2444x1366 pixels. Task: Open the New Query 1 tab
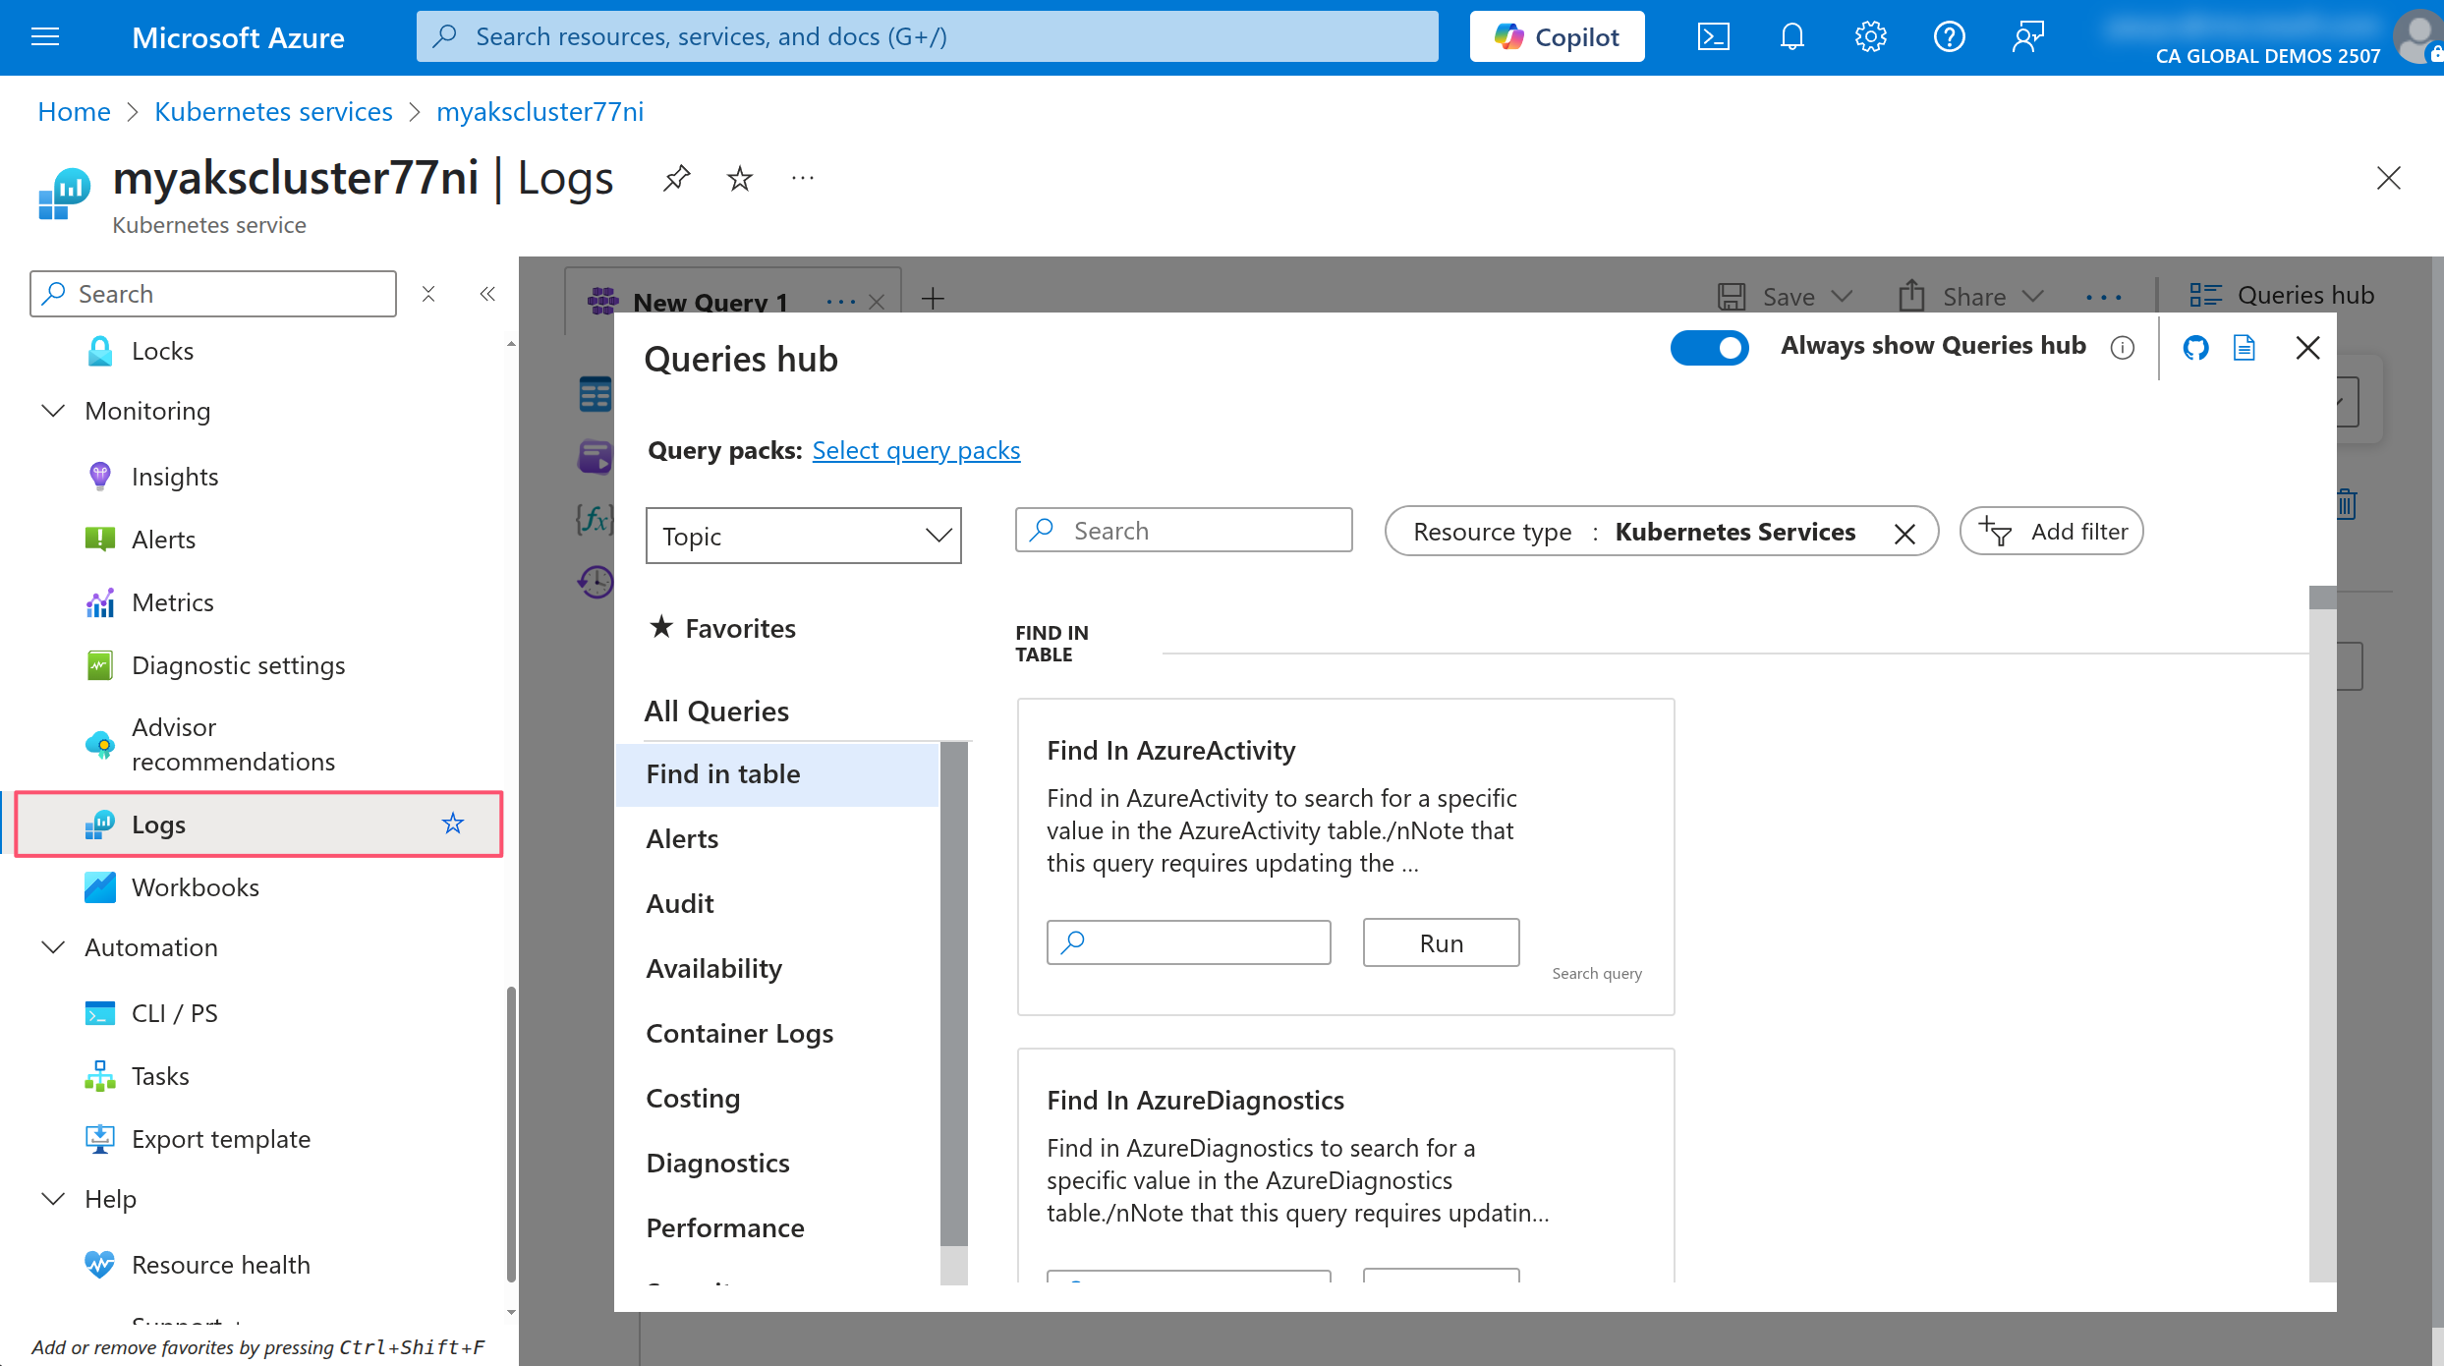710,302
